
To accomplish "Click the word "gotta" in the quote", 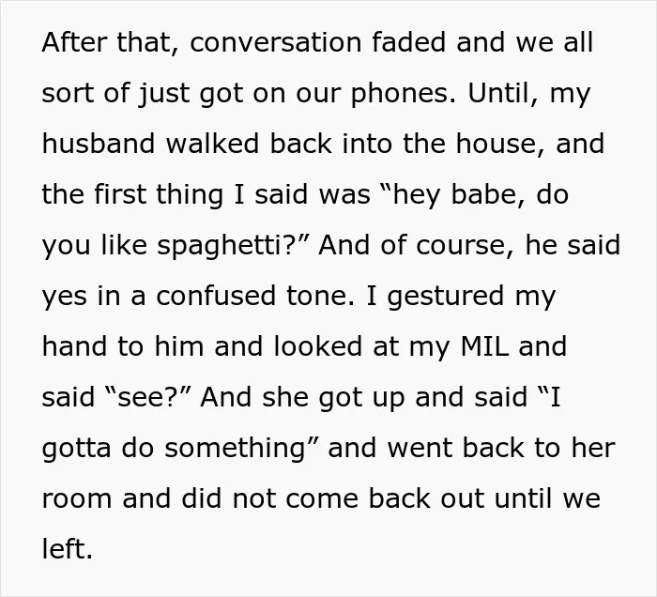I will tap(77, 449).
